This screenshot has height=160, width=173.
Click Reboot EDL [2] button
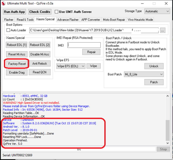click(x=40, y=45)
